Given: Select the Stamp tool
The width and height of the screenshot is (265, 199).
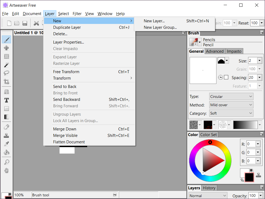Looking at the screenshot, I should click(6, 136).
